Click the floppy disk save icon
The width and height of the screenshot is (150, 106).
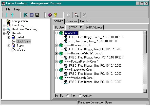click(37, 15)
